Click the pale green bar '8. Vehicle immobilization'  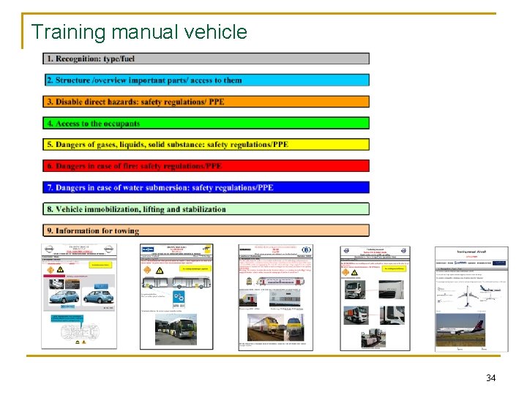point(206,209)
